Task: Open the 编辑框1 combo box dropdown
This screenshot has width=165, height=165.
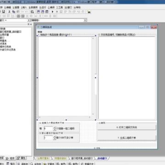Action: (x=85, y=20)
